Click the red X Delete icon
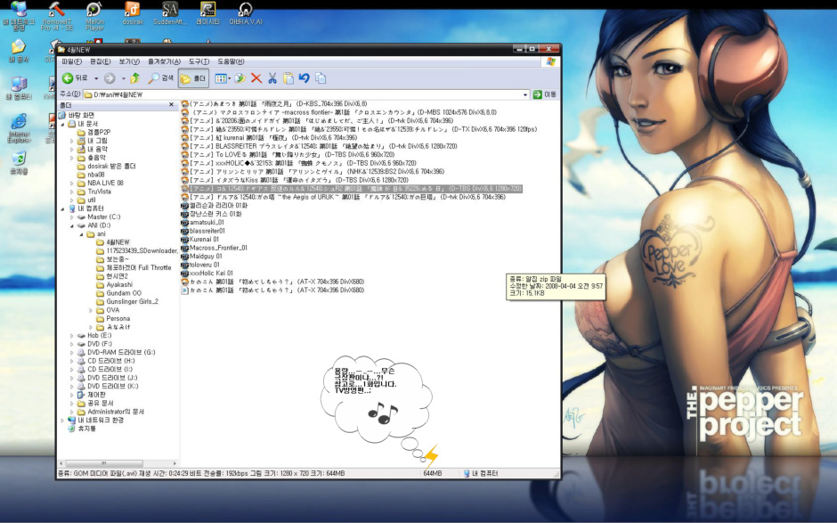This screenshot has height=523, width=837. point(256,78)
